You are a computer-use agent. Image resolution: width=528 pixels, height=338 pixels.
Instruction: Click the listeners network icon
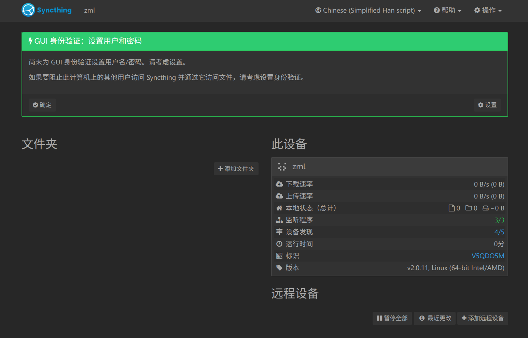(279, 220)
